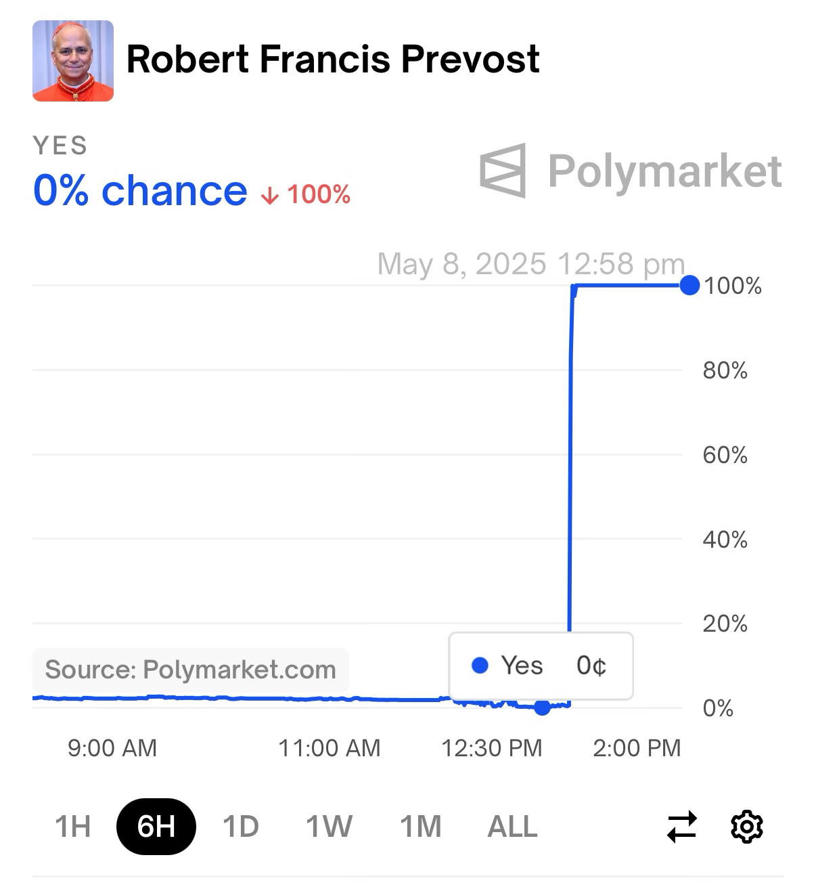The width and height of the screenshot is (816, 891).
Task: Click the May 8, 2025 timestamp
Action: tap(531, 264)
